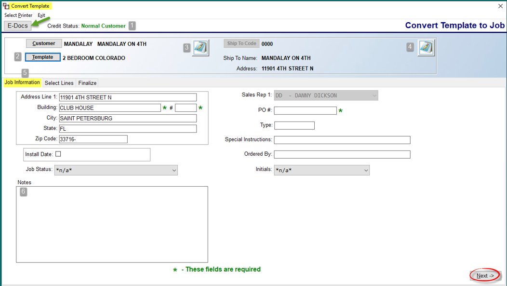507x286 pixels.
Task: Open the ship-to notepad icon near Ship To Code
Action: click(426, 48)
